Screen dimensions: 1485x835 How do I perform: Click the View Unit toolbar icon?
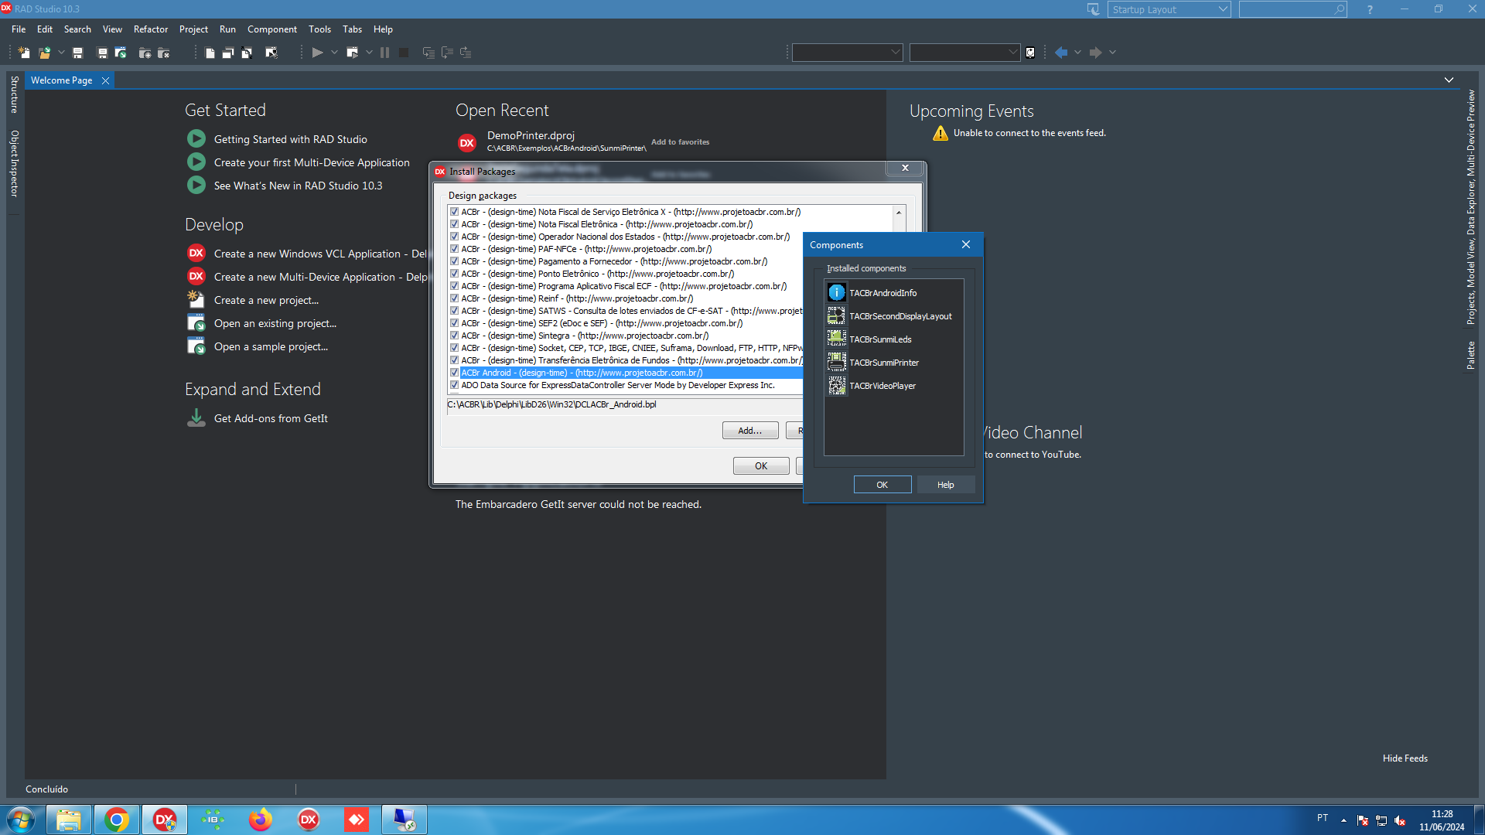[210, 53]
